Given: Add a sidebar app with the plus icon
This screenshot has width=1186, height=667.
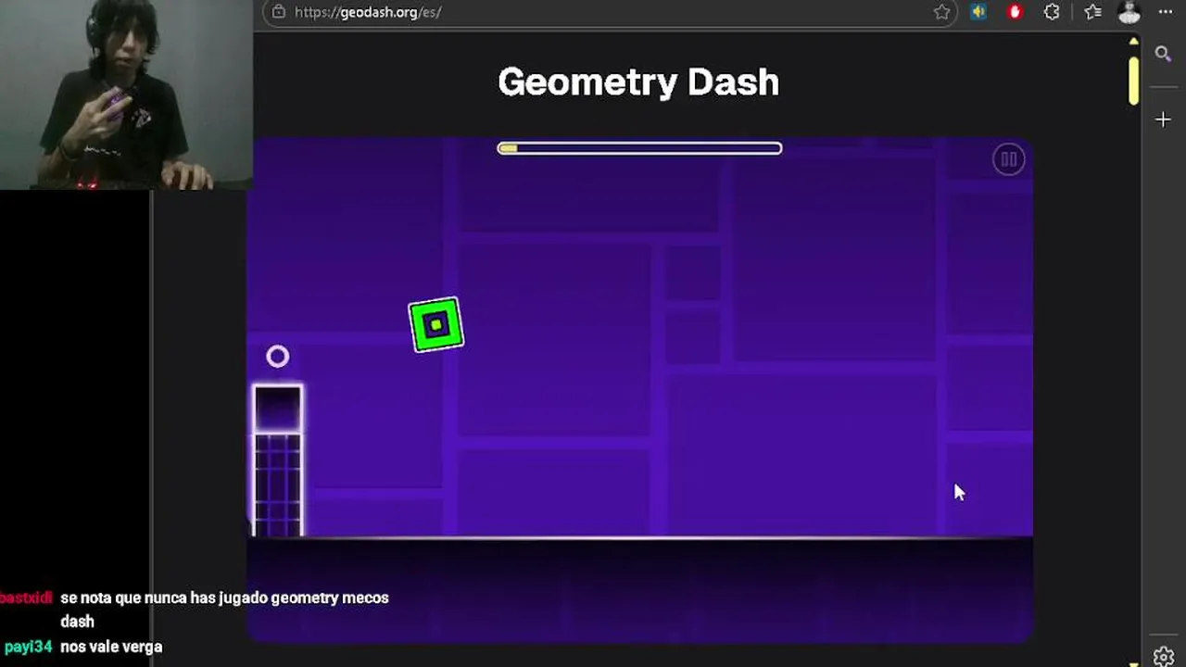Looking at the screenshot, I should [1163, 120].
